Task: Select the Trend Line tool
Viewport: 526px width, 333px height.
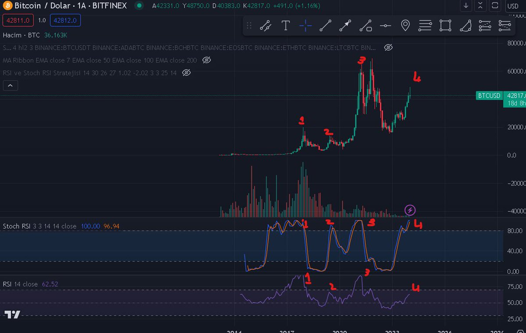Action: (x=325, y=26)
